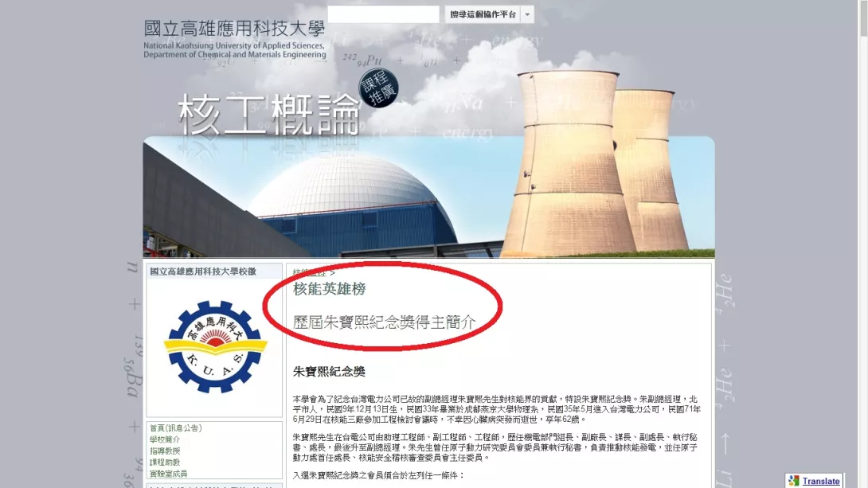Click the breadcrumb link above 核能英雄榜
The height and width of the screenshot is (488, 868).
[x=310, y=272]
